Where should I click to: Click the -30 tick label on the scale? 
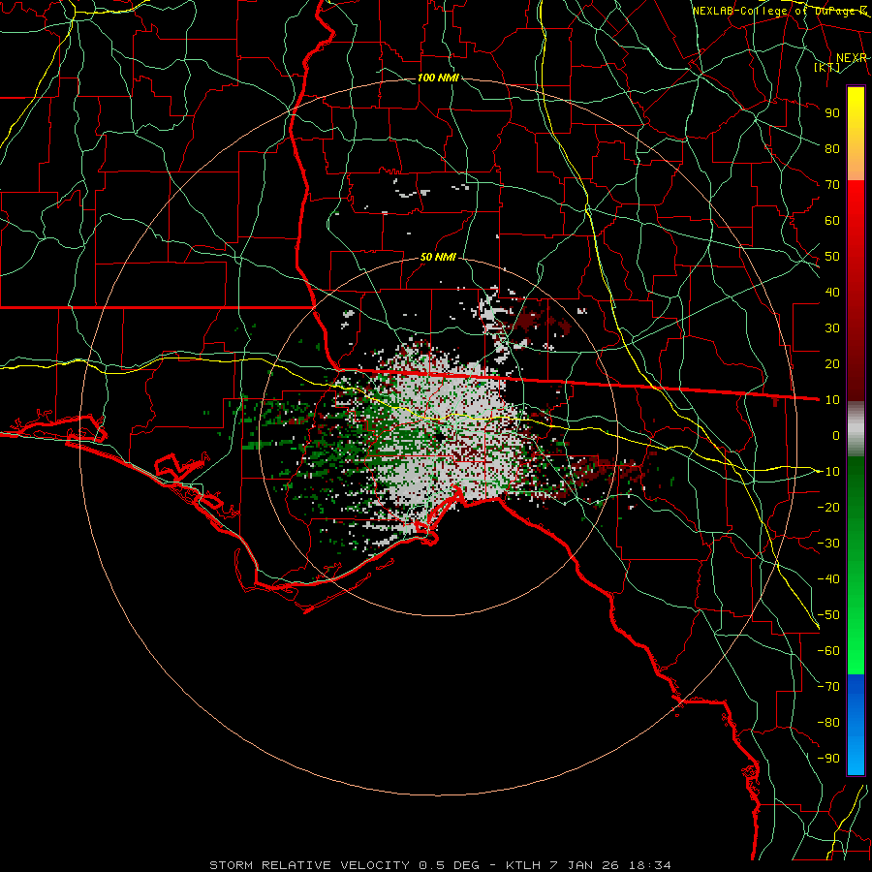[x=828, y=544]
